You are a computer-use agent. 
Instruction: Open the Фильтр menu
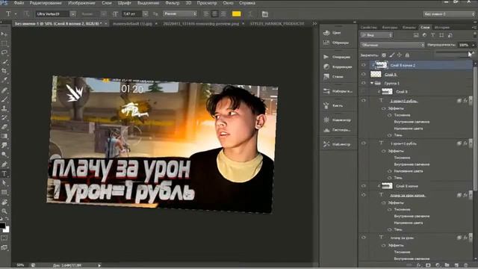pyautogui.click(x=173, y=3)
